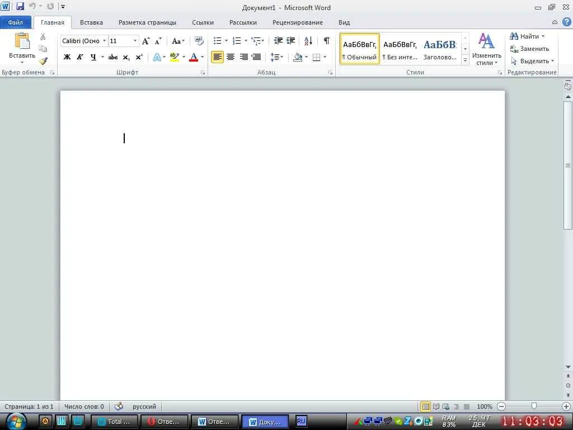Image resolution: width=573 pixels, height=430 pixels.
Task: Redo action in Quick Access Toolbar
Action: coord(50,6)
